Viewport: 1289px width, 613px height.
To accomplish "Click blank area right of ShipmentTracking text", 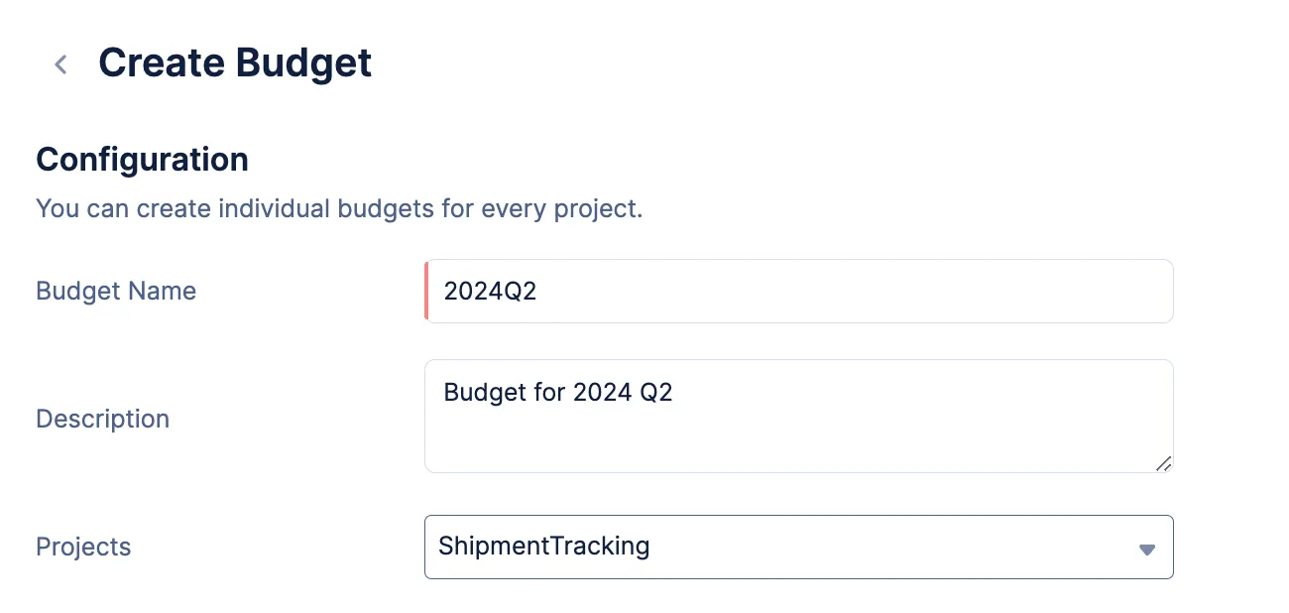I will coord(892,547).
